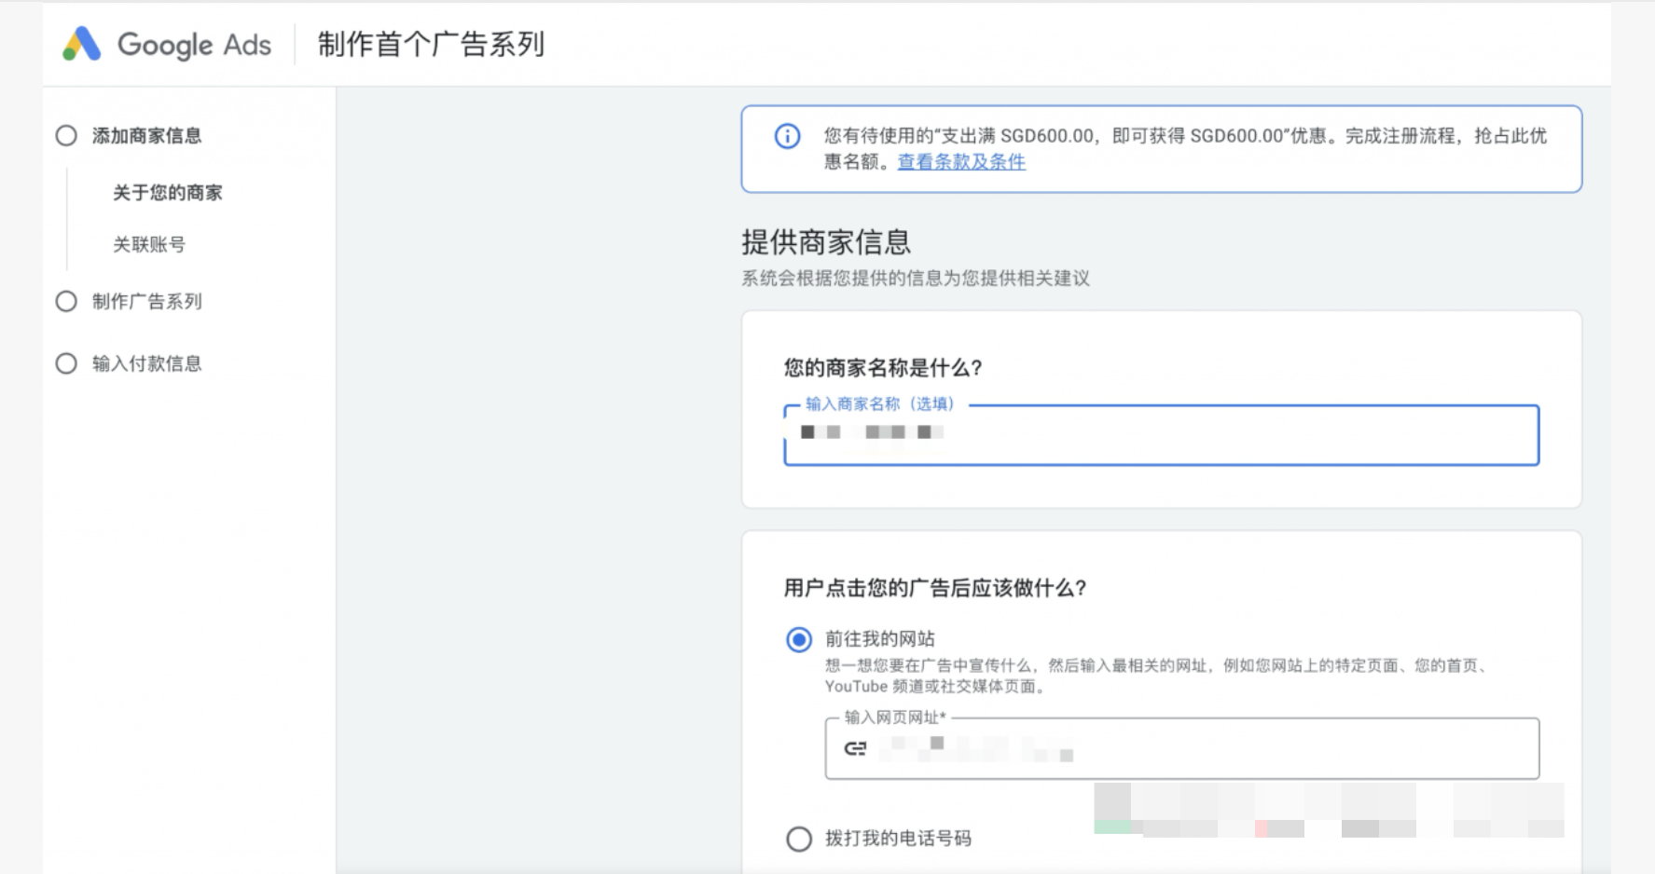
Task: Click the 制作首个广告系列 page title
Action: pos(431,44)
